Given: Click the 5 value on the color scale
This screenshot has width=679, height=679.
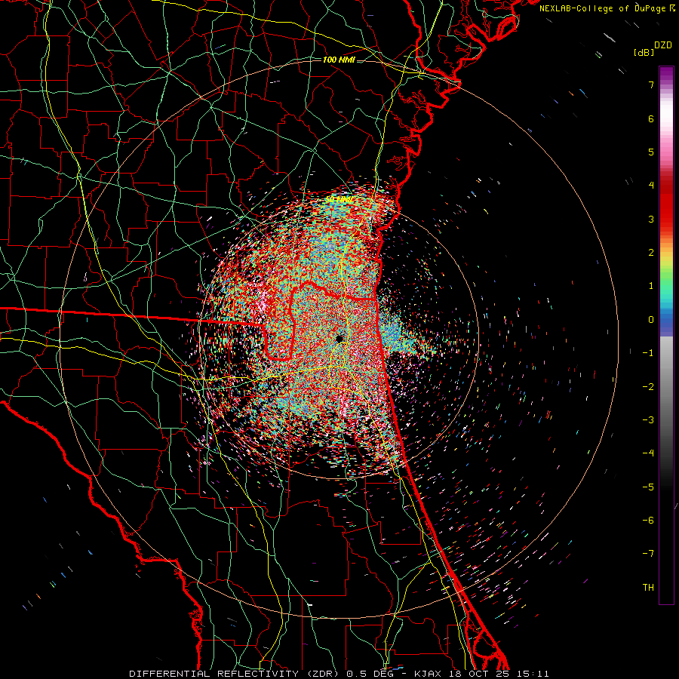Looking at the screenshot, I should click(x=651, y=152).
